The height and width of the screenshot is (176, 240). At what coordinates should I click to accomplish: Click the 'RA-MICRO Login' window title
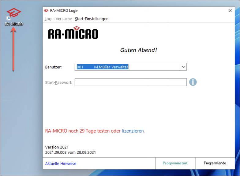[x=64, y=10]
